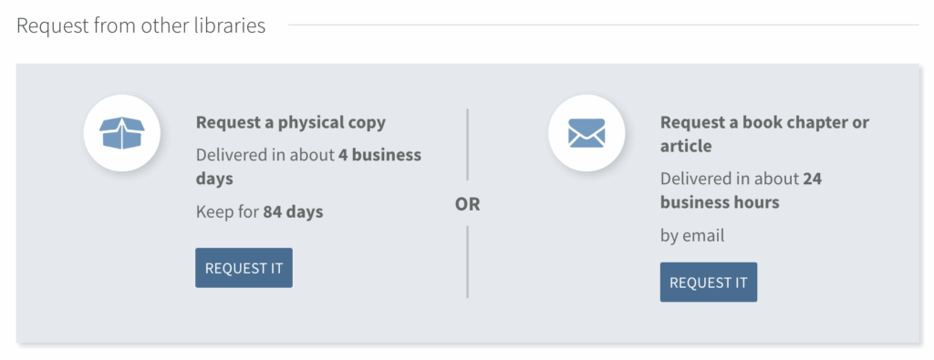Image resolution: width=934 pixels, height=360 pixels.
Task: Request a physical copy with REQUEST IT
Action: pyautogui.click(x=244, y=268)
